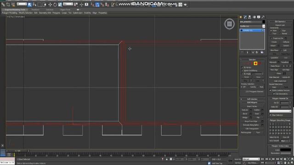Image resolution: width=294 pixels, height=165 pixels.
Task: Open the Utilities command panel tab
Action: click(263, 17)
